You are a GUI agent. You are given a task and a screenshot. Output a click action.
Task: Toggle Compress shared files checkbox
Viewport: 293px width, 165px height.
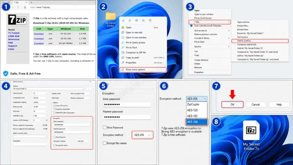(x=55, y=109)
